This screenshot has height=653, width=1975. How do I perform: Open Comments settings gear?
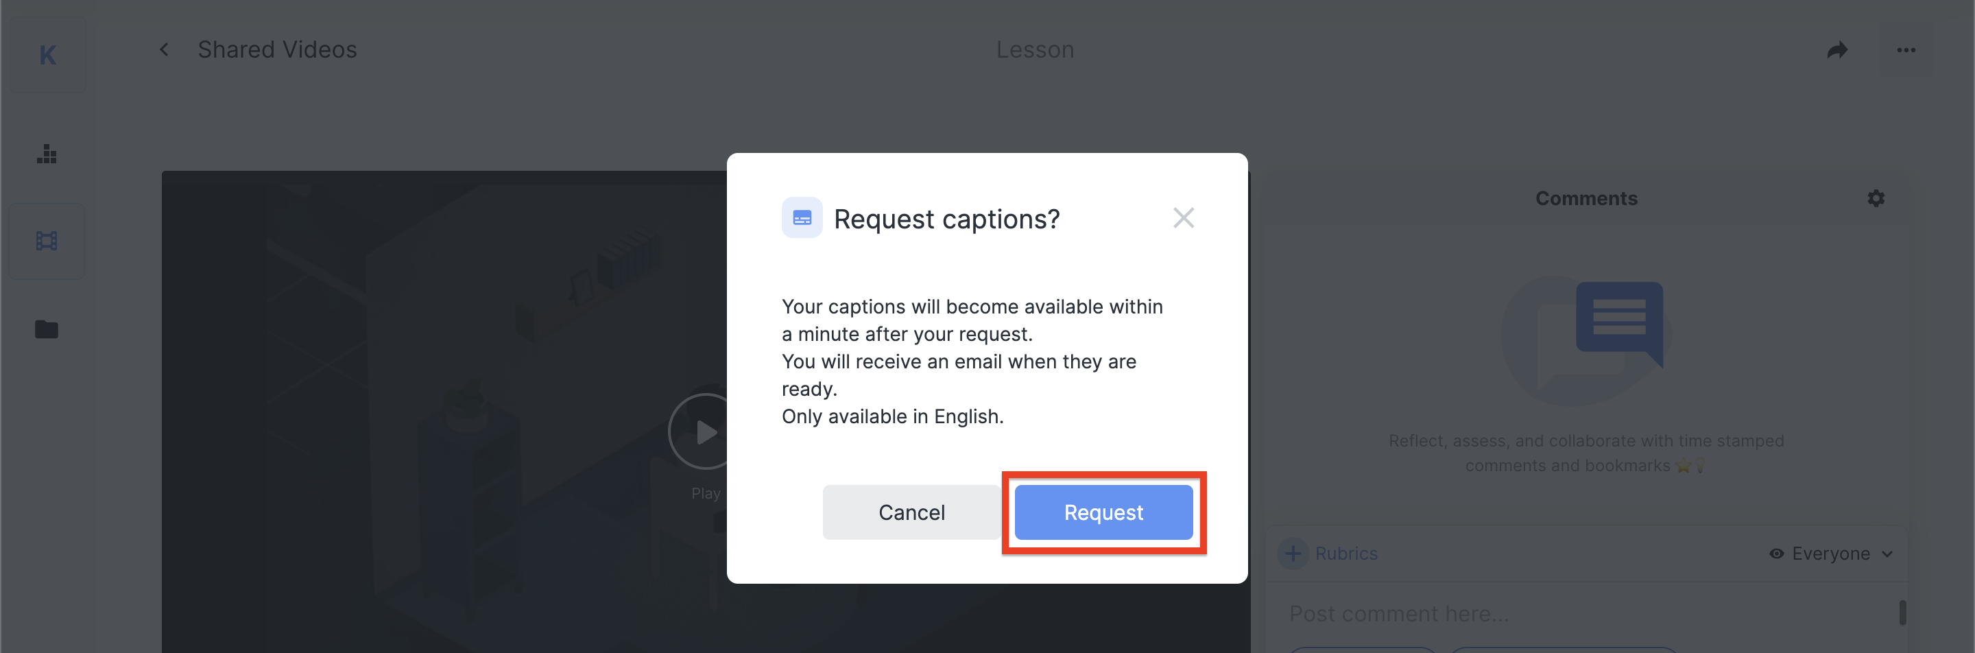coord(1876,198)
